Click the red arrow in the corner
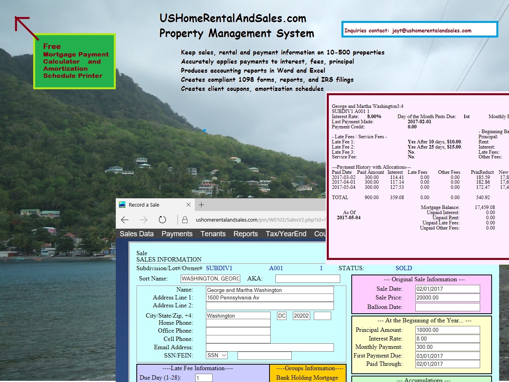The width and height of the screenshot is (509, 382). point(26,28)
